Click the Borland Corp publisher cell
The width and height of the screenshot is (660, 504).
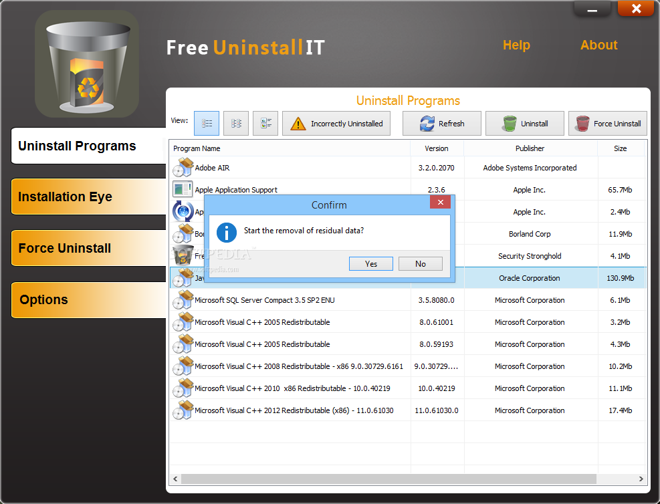click(x=530, y=234)
